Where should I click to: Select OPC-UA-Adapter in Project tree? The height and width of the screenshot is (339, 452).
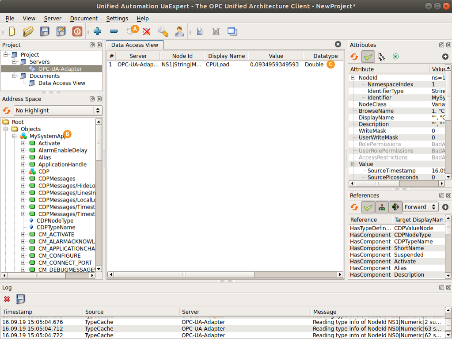(x=60, y=69)
